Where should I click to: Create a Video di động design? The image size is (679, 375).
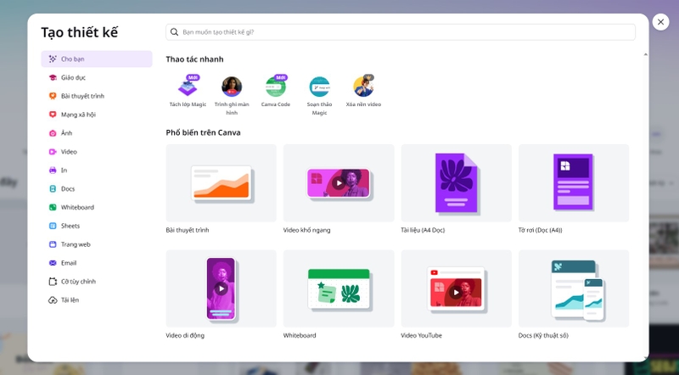click(x=222, y=288)
